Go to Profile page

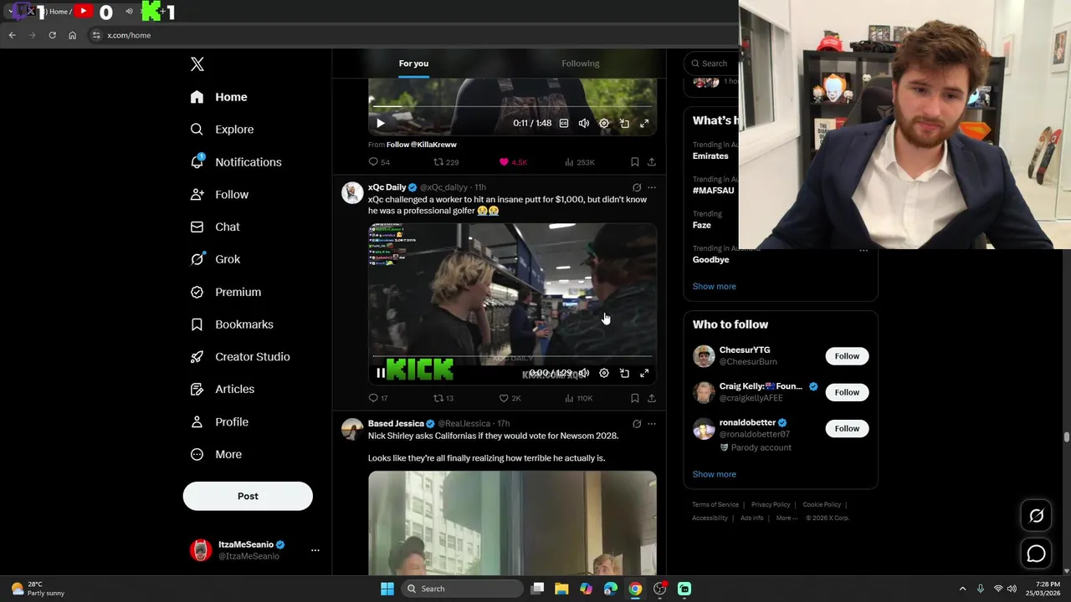[x=219, y=422]
